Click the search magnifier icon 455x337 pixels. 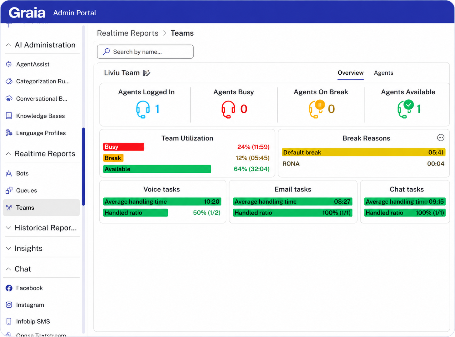pyautogui.click(x=106, y=52)
